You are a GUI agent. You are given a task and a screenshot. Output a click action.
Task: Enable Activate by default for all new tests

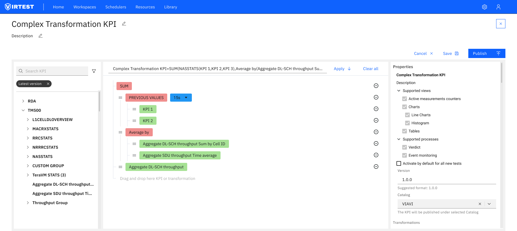(x=399, y=163)
